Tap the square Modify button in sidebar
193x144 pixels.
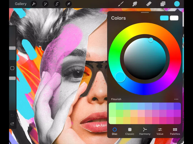pyautogui.click(x=12, y=68)
